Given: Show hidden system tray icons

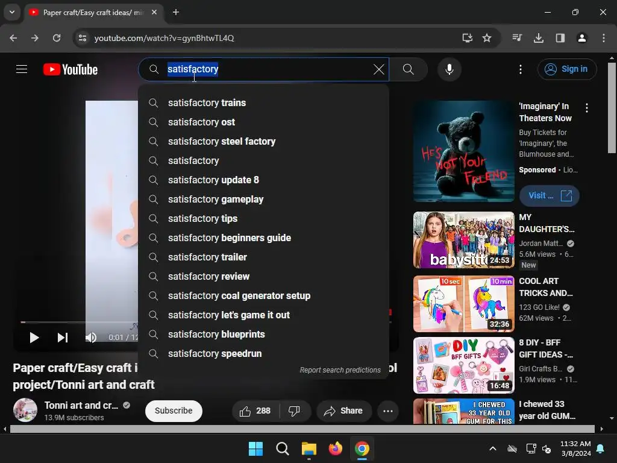Looking at the screenshot, I should pyautogui.click(x=493, y=449).
